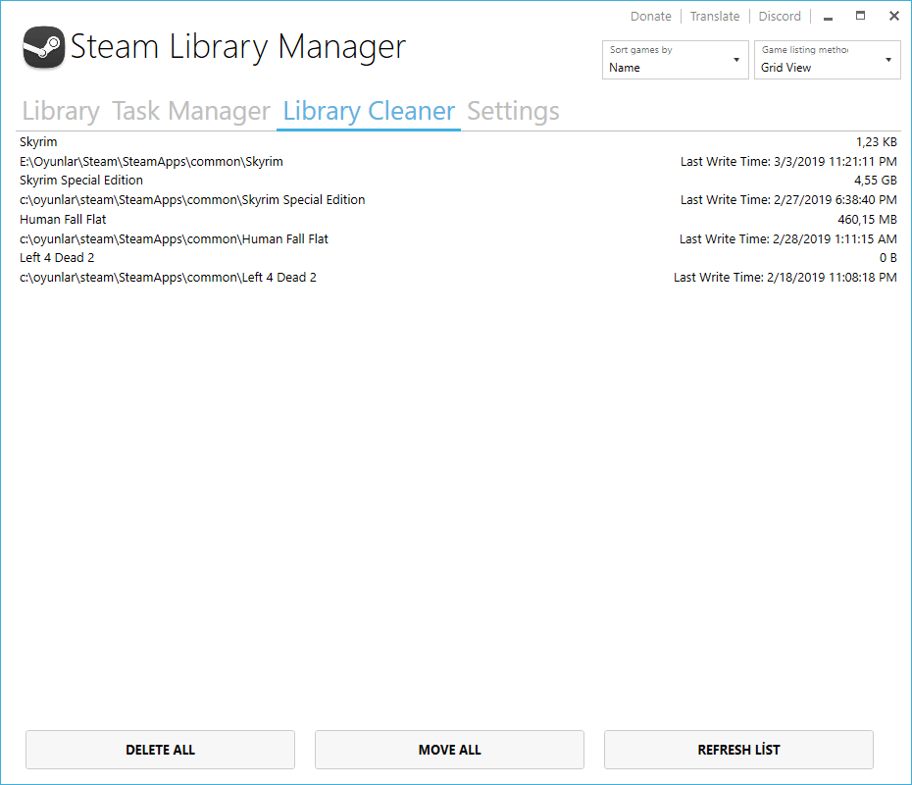Click the 0 B size value

coord(888,258)
